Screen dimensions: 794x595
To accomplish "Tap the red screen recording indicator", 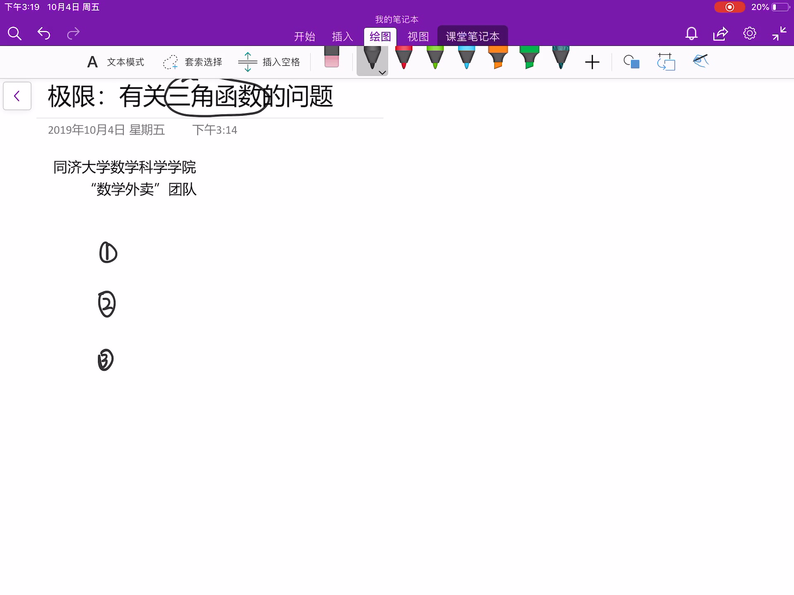I will click(729, 7).
